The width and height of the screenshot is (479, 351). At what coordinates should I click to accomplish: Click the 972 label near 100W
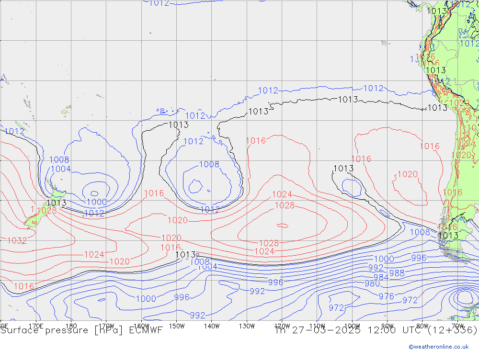coord(336,307)
